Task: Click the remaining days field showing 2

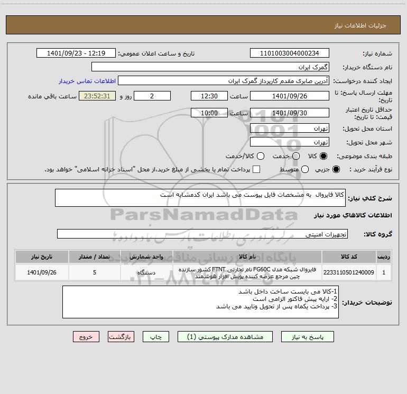Action: coord(152,96)
